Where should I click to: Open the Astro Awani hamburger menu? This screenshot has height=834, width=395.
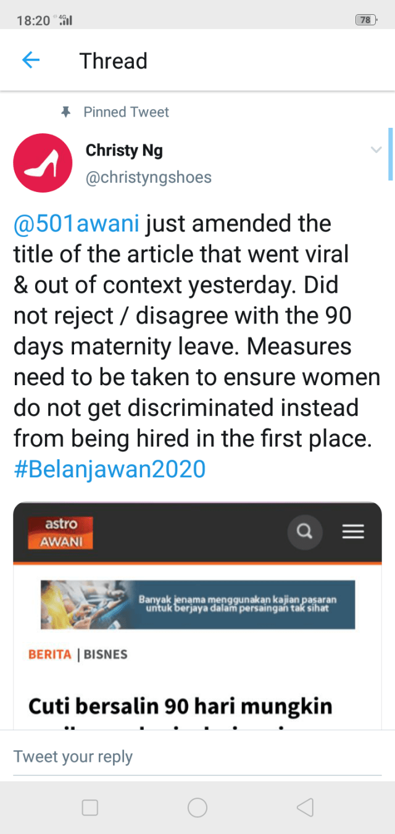pos(353,531)
